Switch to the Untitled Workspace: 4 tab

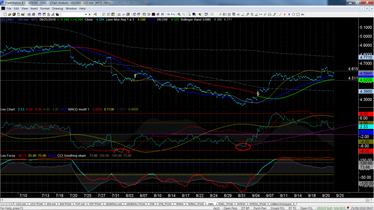pos(282,204)
